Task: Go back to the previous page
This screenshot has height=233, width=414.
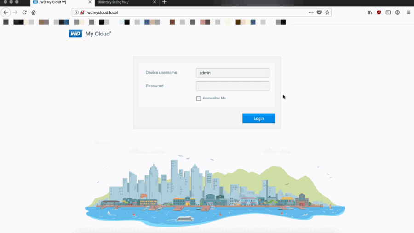Action: [6, 12]
